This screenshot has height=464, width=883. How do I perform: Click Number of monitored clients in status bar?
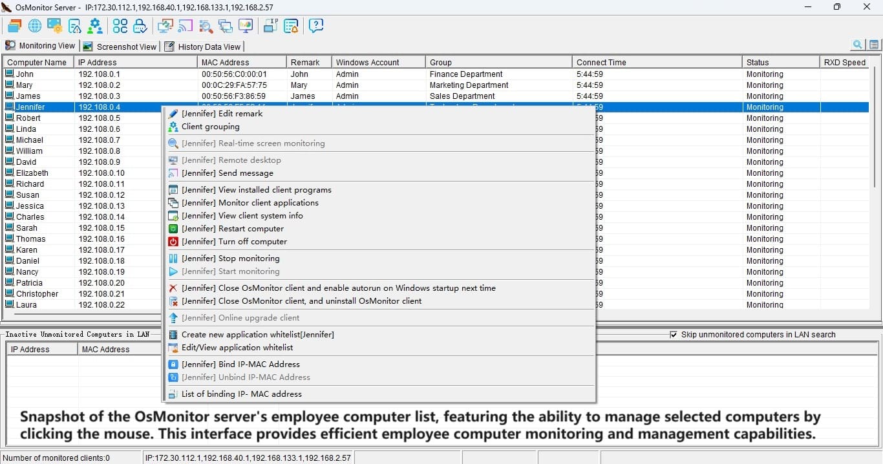(x=56, y=458)
